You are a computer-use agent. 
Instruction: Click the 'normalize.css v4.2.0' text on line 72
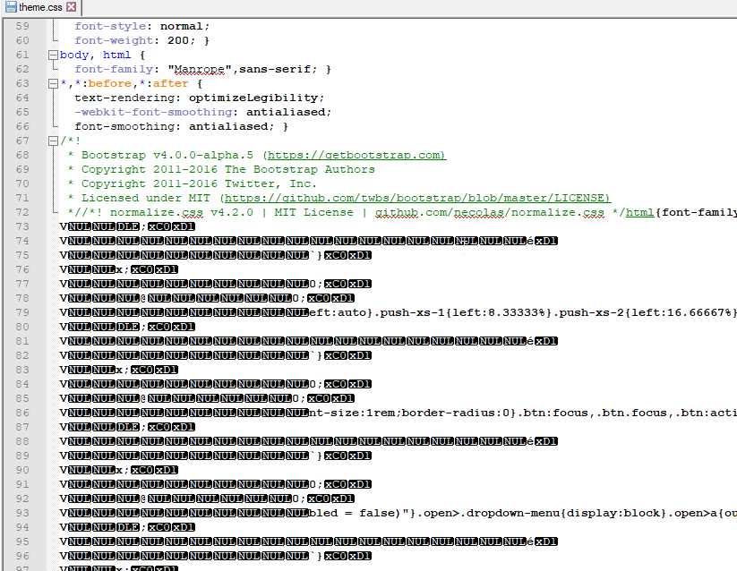pos(182,213)
